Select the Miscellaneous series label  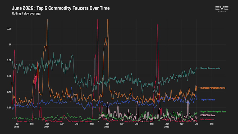207,119
